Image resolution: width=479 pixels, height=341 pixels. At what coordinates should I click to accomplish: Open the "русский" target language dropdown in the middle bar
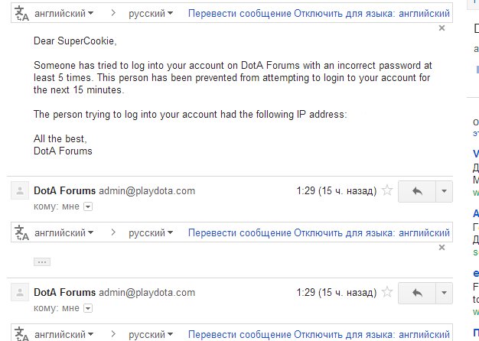(151, 232)
